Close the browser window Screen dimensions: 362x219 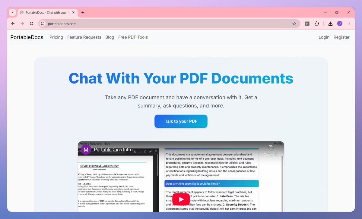(x=349, y=12)
